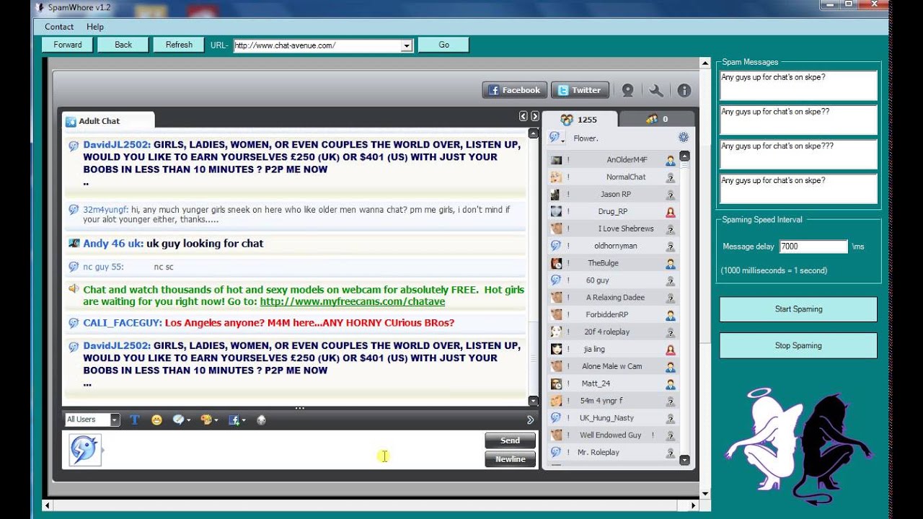Click the avatar next to TheBulge
923x519 pixels.
556,263
